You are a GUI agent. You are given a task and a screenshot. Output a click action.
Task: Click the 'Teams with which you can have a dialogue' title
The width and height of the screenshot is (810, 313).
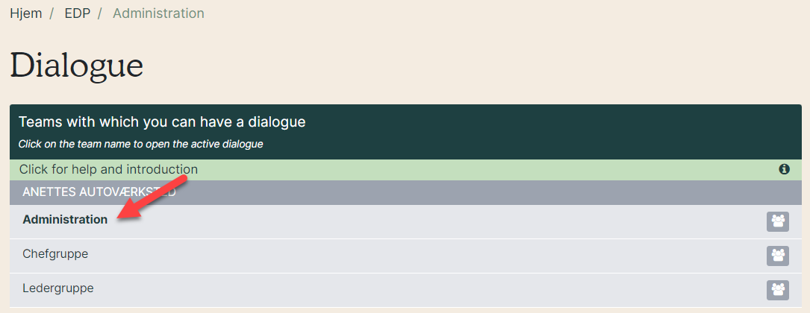(162, 122)
